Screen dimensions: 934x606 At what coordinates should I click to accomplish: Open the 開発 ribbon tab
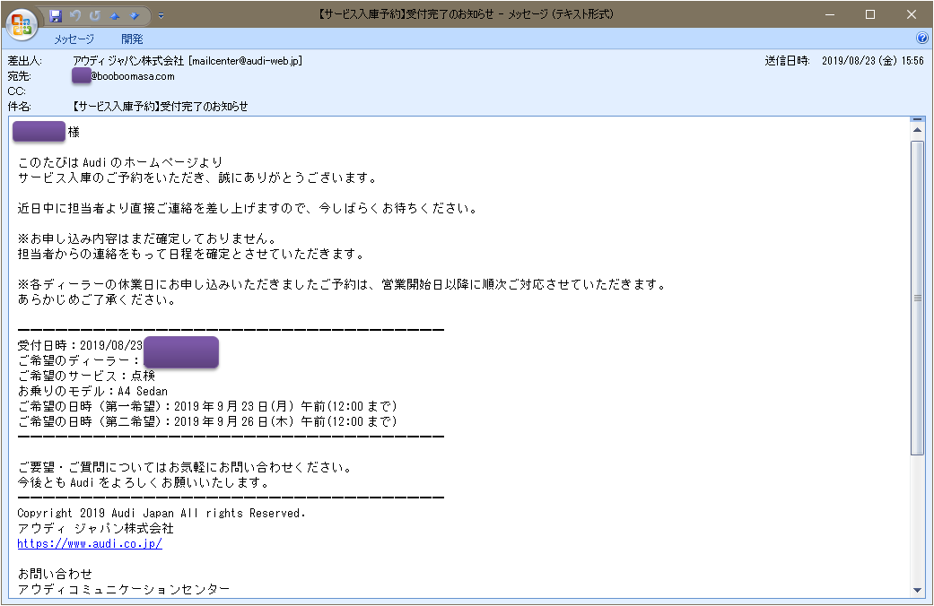[x=132, y=39]
